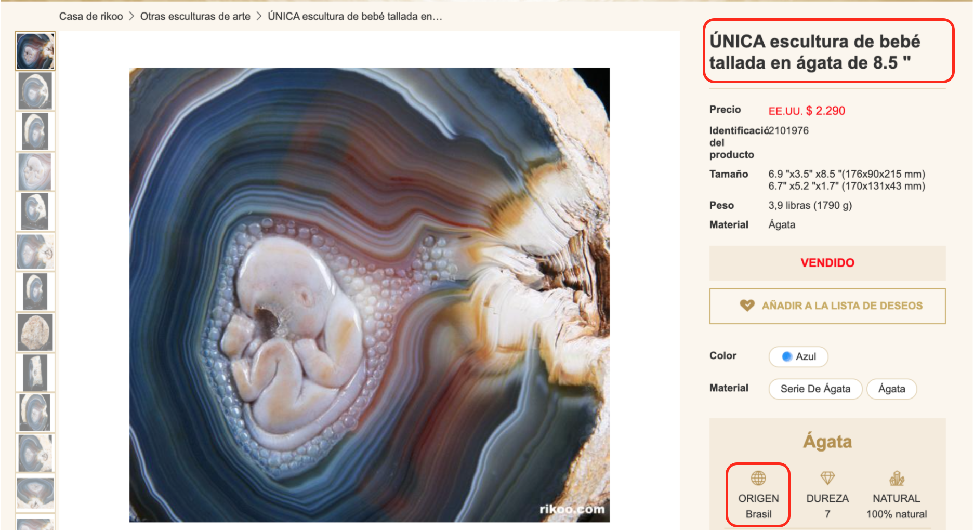Click the blue dot in Azul tag
This screenshot has width=974, height=531.
(x=787, y=356)
